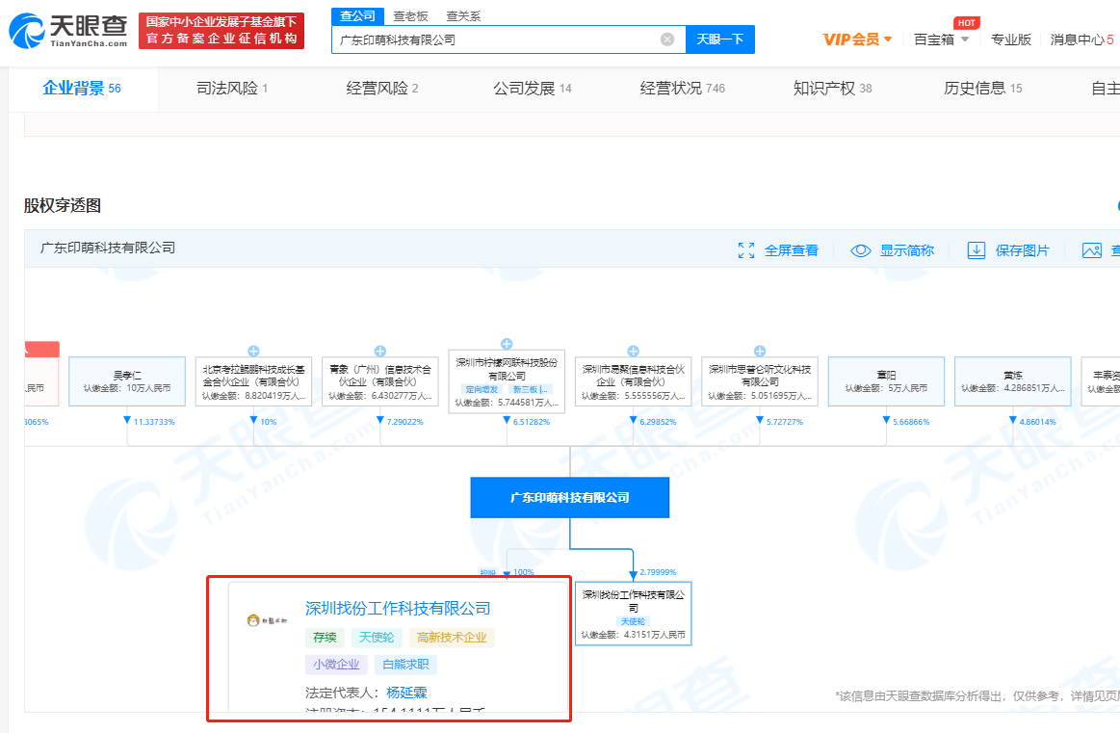The image size is (1120, 733).
Task: Expand 深圳市思普仑听文化科技有限公司 node
Action: tap(759, 351)
